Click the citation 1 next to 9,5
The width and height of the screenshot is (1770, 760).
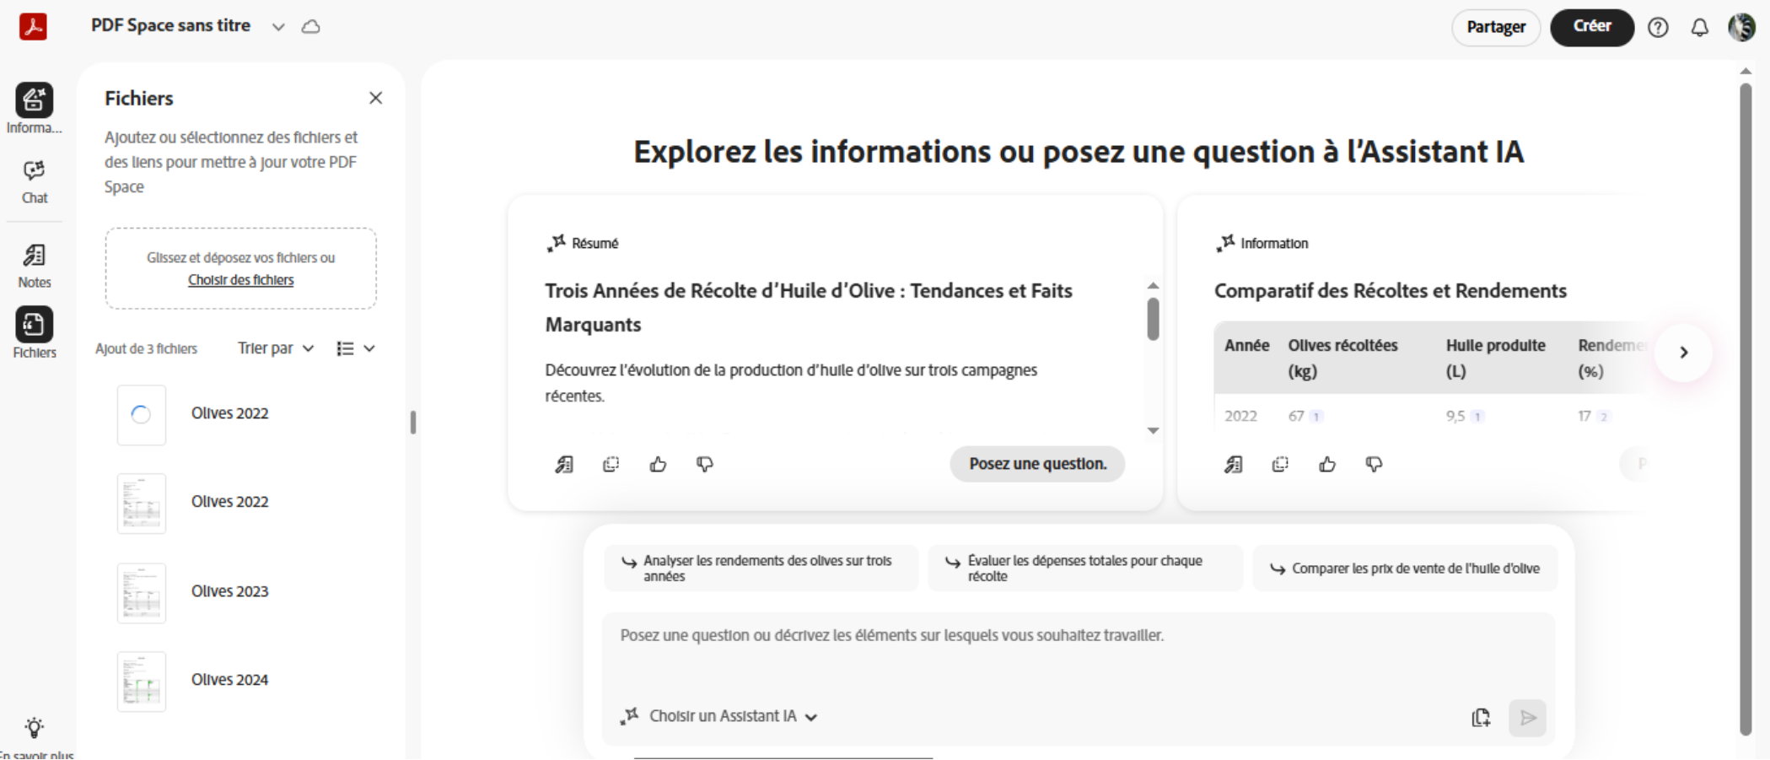click(x=1477, y=417)
